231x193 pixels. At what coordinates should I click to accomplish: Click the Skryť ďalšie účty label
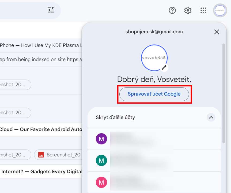[115, 117]
